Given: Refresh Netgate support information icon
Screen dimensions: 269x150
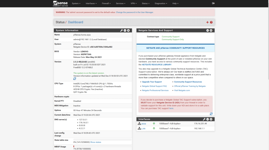Looking at the screenshot, I should [211, 114].
